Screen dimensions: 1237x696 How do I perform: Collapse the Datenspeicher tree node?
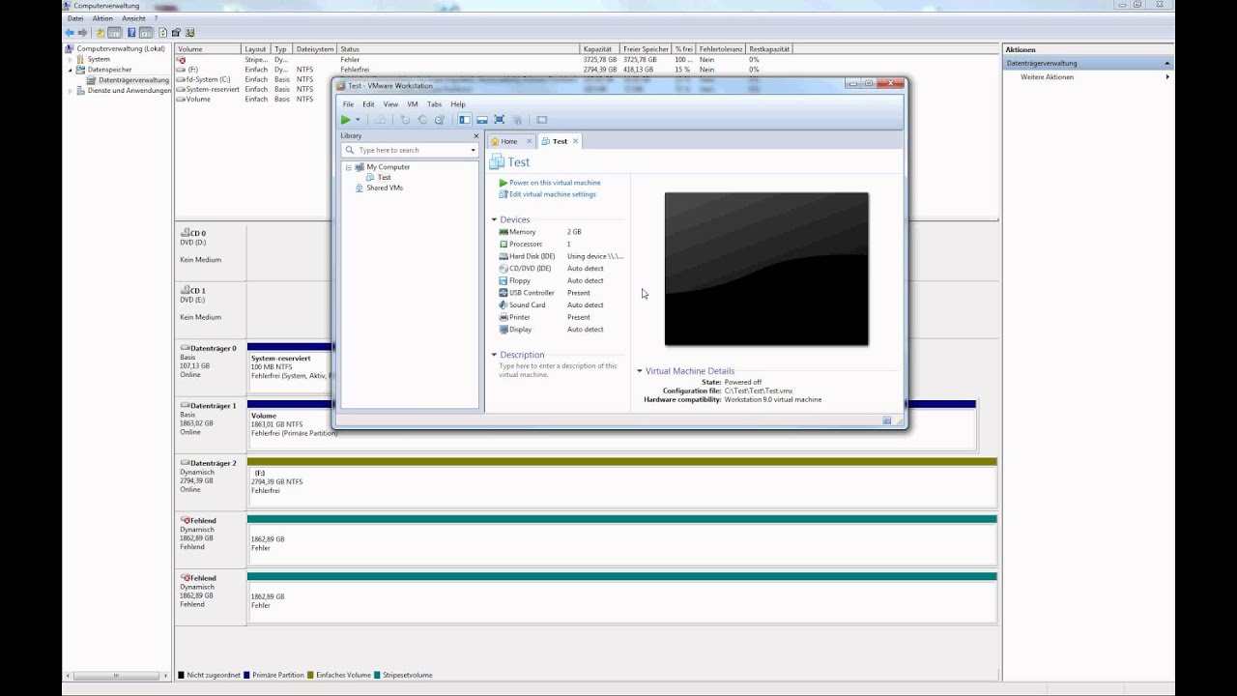click(71, 70)
